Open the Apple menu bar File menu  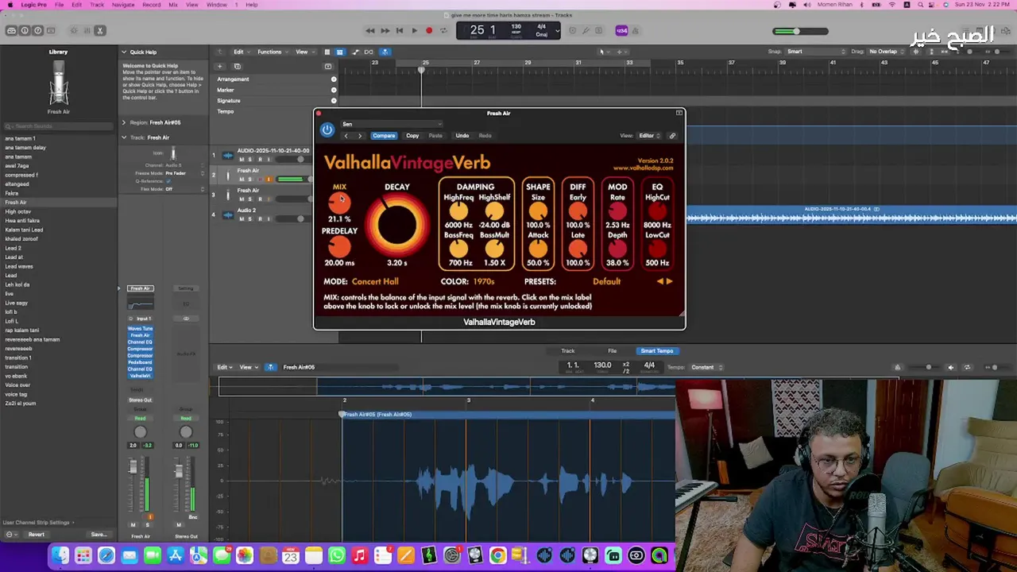pyautogui.click(x=59, y=5)
